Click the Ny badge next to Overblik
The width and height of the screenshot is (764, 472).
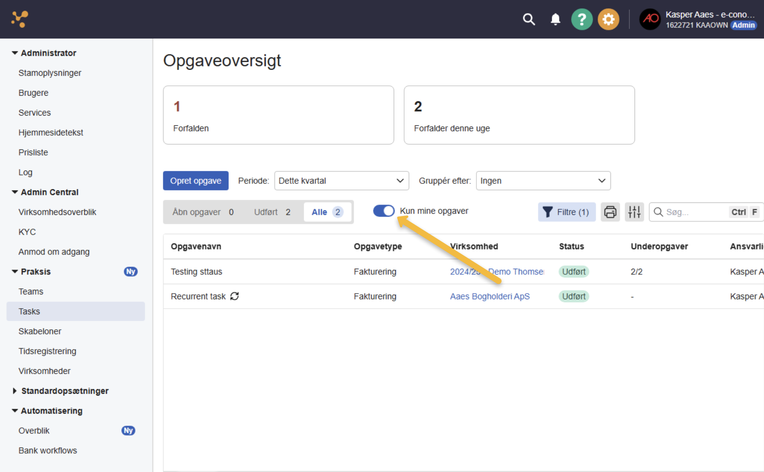pyautogui.click(x=128, y=431)
